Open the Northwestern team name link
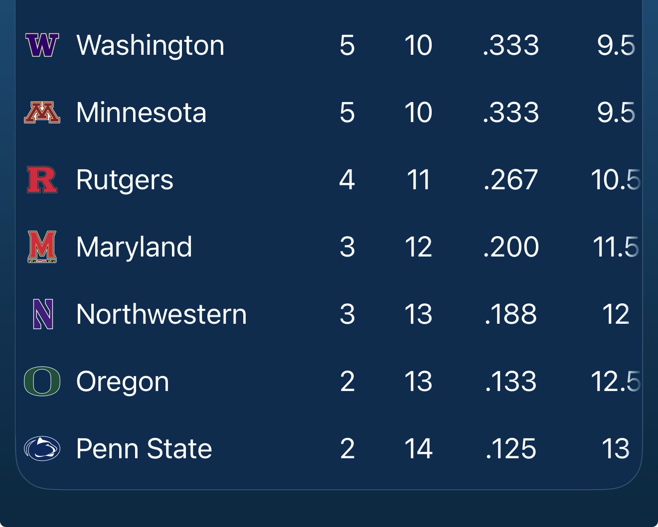658x527 pixels. pyautogui.click(x=161, y=314)
